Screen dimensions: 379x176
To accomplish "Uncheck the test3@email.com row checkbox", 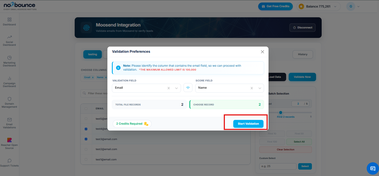I will [x=86, y=139].
